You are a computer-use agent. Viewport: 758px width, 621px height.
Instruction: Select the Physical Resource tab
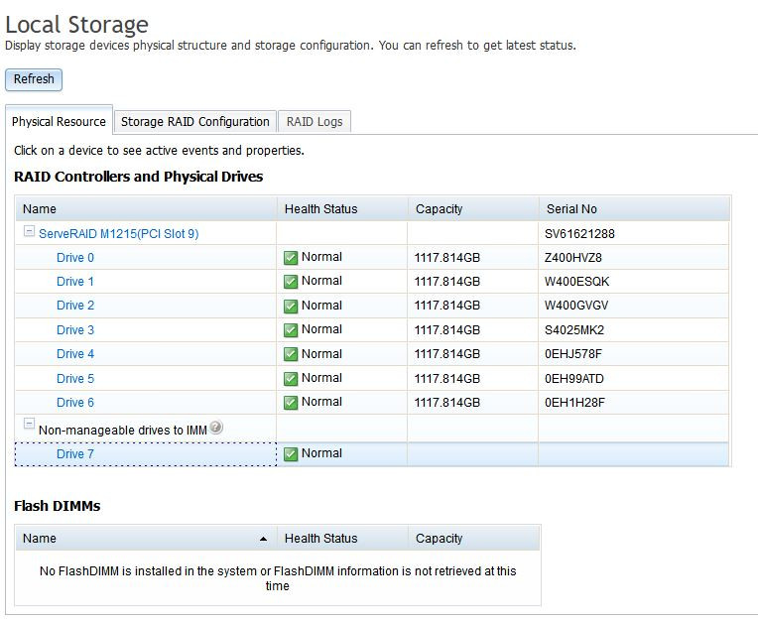(x=59, y=122)
